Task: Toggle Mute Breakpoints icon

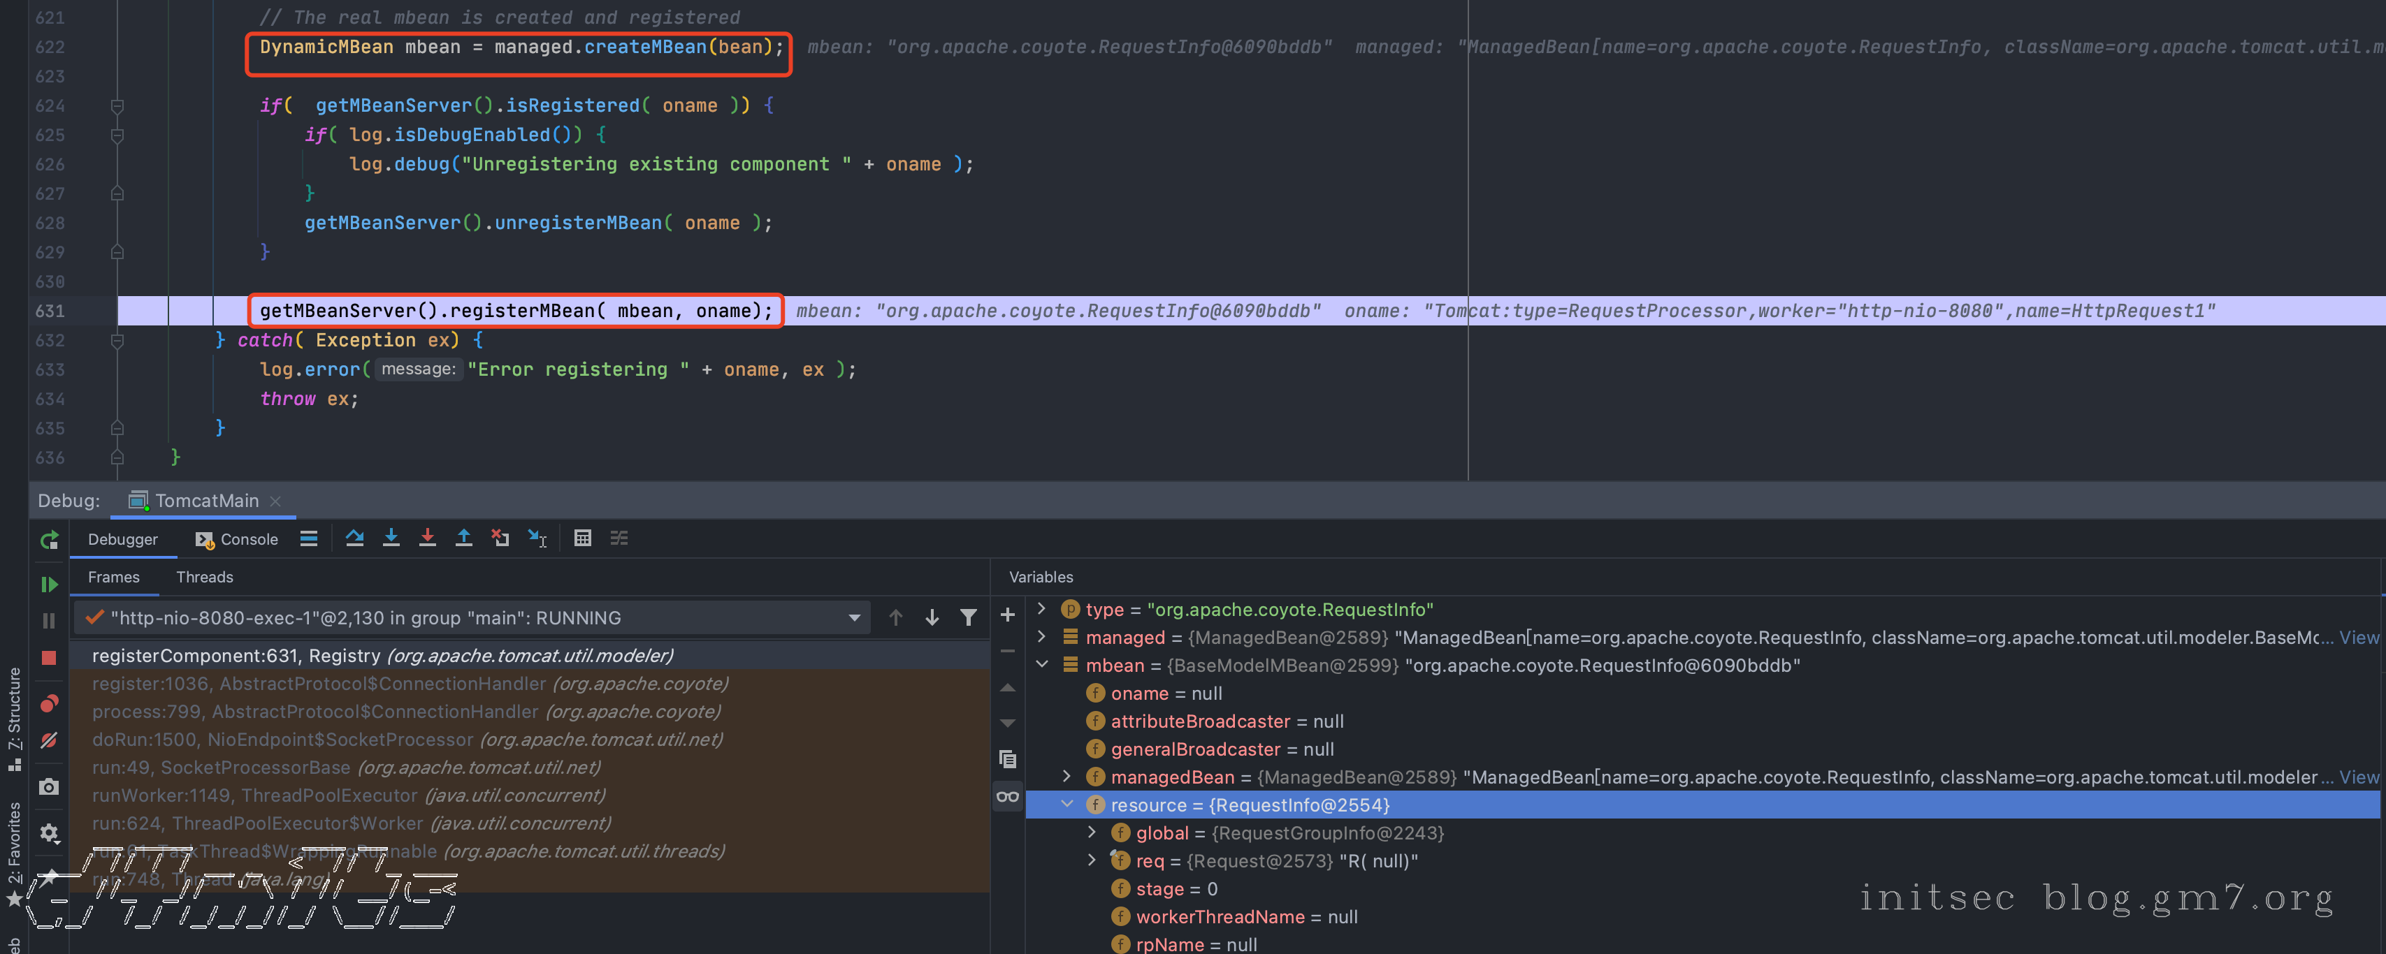Action: pyautogui.click(x=49, y=740)
